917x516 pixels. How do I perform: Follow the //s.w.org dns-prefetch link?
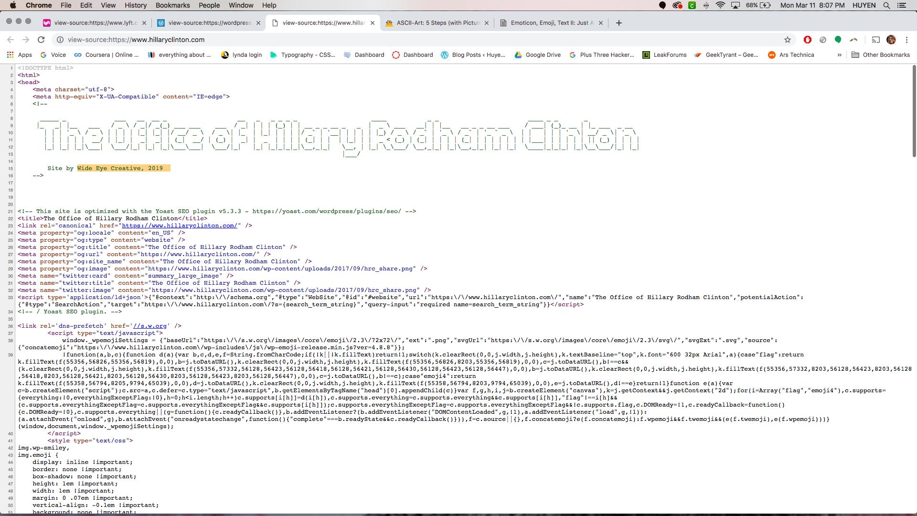(x=150, y=326)
